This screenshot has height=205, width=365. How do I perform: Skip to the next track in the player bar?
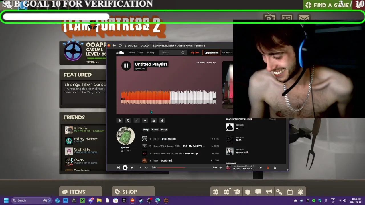tap(132, 168)
